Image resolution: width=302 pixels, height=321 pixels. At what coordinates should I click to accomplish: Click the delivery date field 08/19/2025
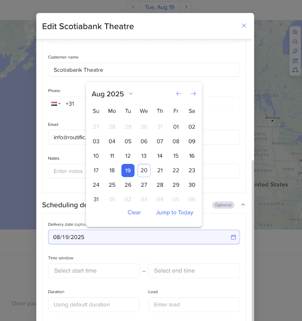(x=144, y=237)
